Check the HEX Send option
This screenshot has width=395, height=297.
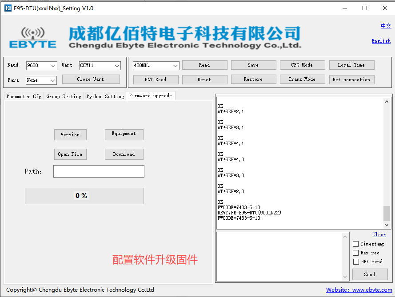click(x=355, y=261)
